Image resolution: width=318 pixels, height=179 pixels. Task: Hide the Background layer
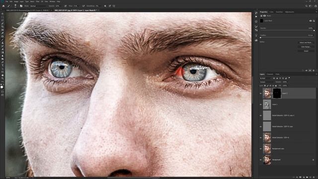260,160
